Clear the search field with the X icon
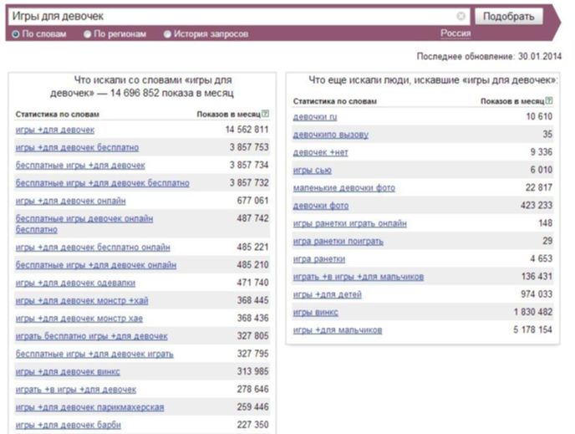575x434 pixels. point(461,16)
